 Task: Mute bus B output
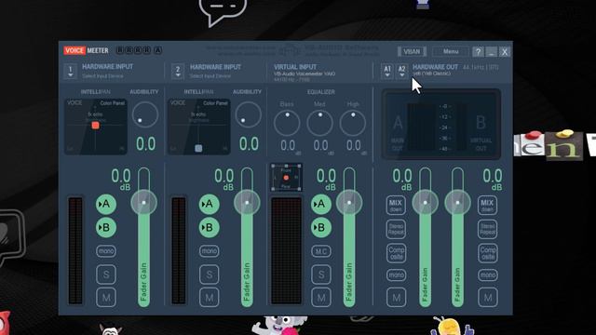[x=487, y=298]
